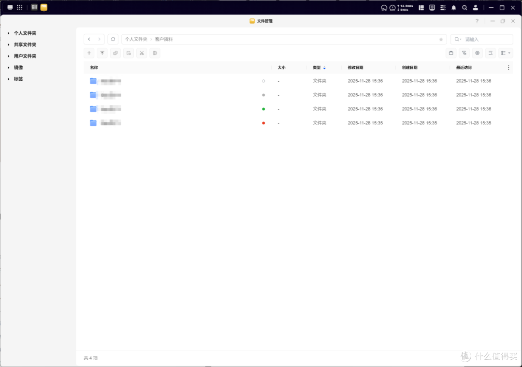Click 个人文件夹 in the breadcrumb path
The height and width of the screenshot is (367, 522).
tap(136, 39)
